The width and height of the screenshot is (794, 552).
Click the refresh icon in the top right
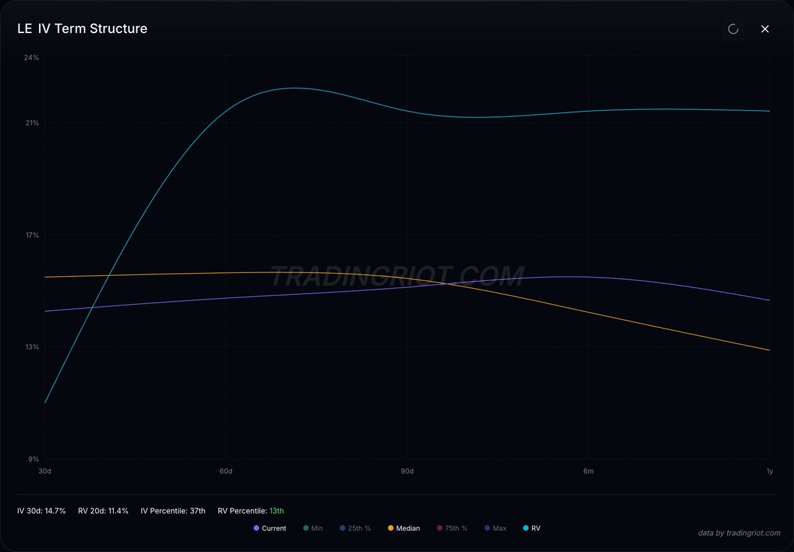733,29
